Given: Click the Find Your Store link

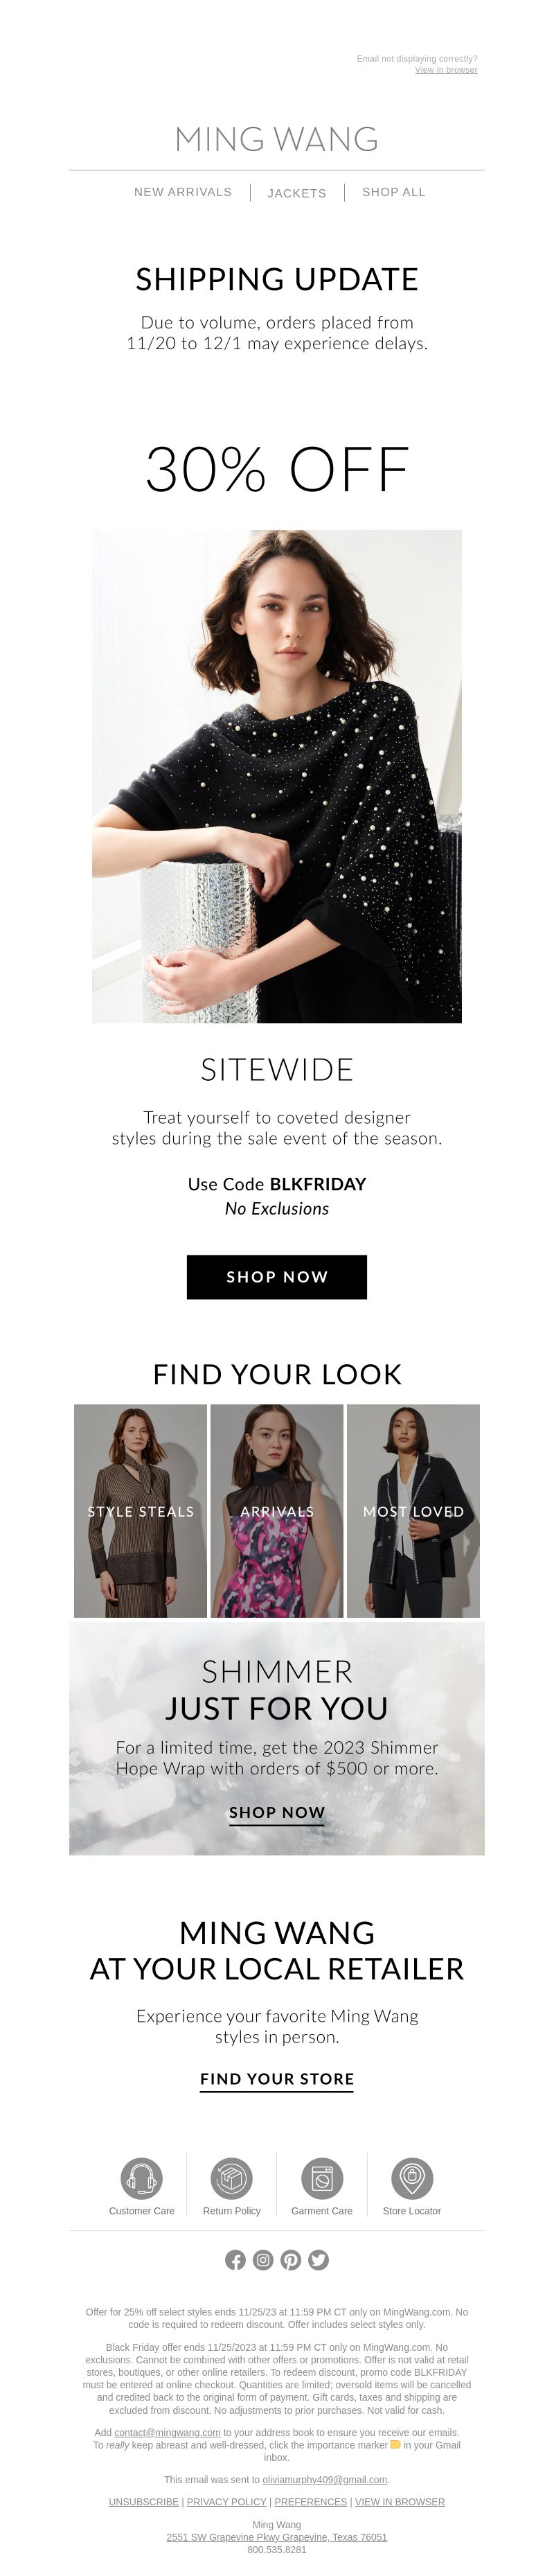Looking at the screenshot, I should [277, 2079].
